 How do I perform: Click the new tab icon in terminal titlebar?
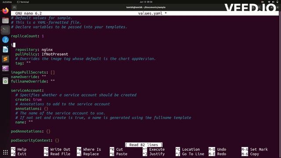[x=14, y=7]
